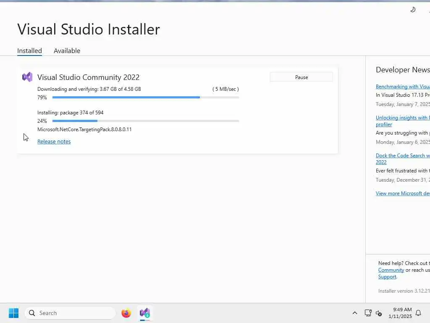Click Microsoft.NetCore.TargetingPack.8.0.8.0.11 package name

(x=84, y=130)
